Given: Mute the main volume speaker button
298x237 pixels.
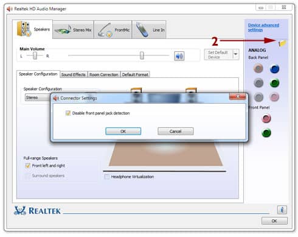Looking at the screenshot, I should coord(179,56).
